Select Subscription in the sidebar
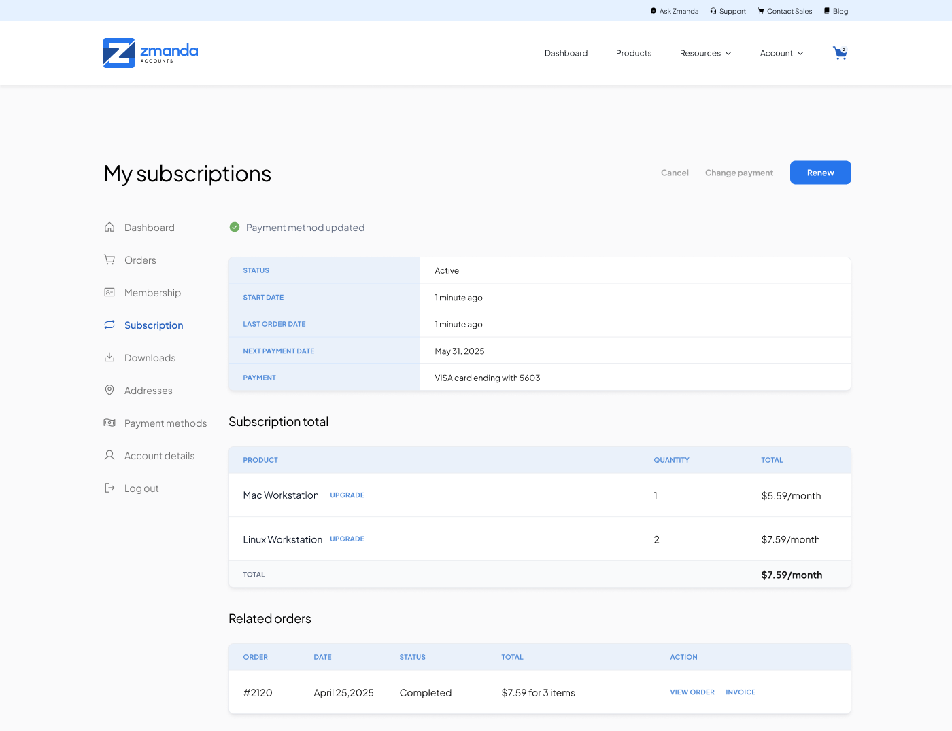 [x=154, y=325]
